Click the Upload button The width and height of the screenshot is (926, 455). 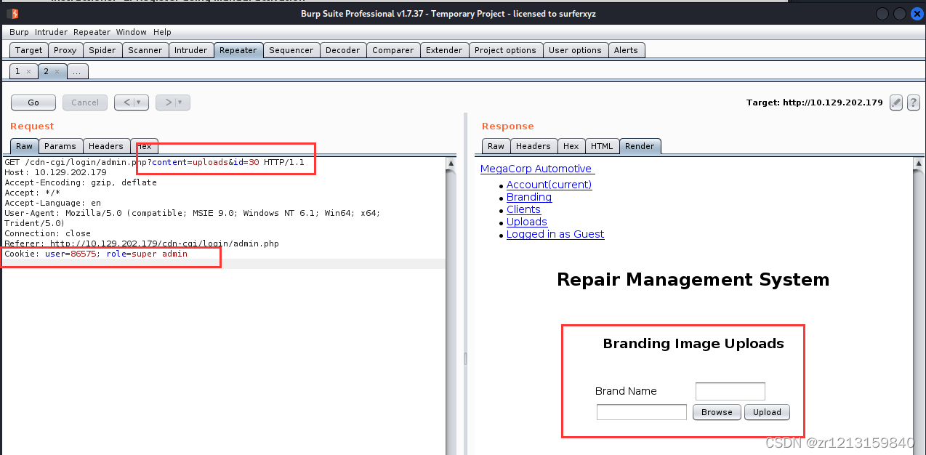pos(767,412)
